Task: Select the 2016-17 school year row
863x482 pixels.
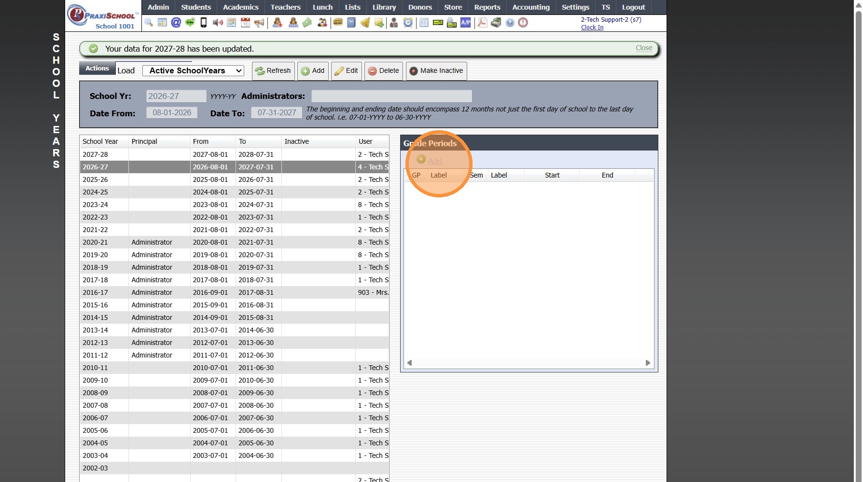Action: point(234,292)
